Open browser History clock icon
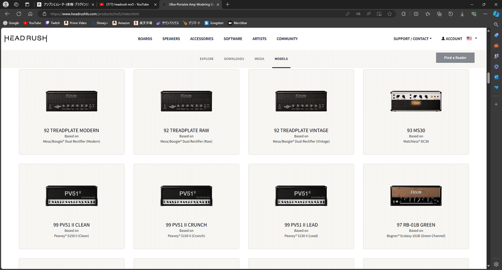Image resolution: width=502 pixels, height=270 pixels. [x=451, y=13]
